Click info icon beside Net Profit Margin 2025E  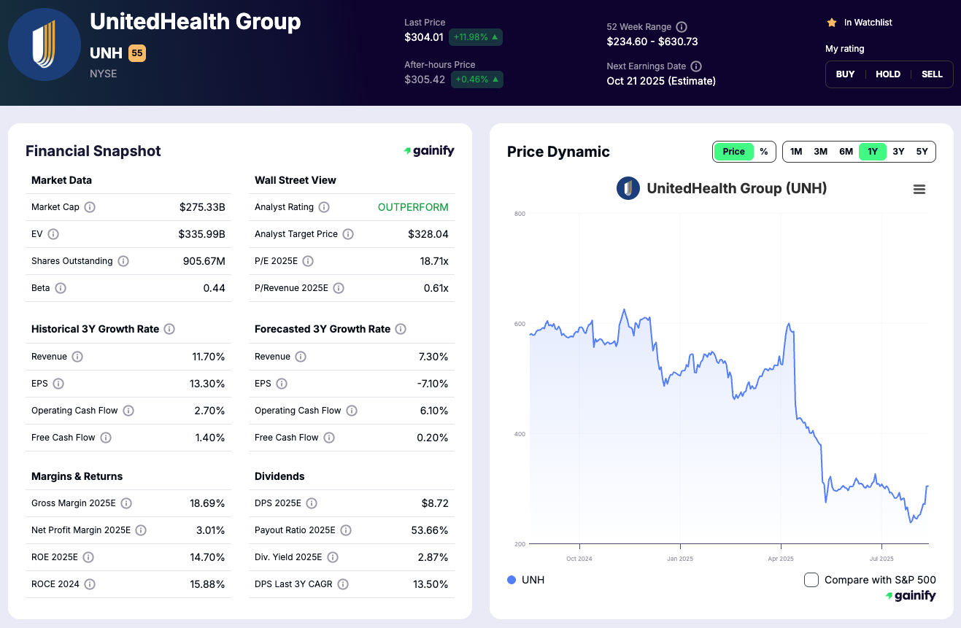click(141, 530)
